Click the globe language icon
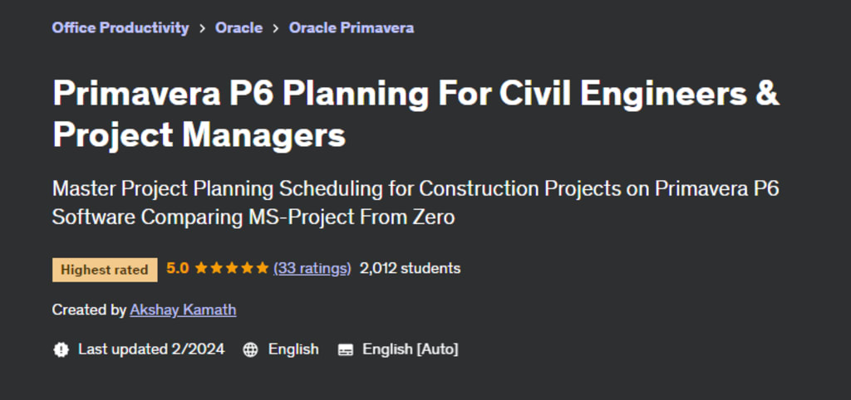Image resolution: width=851 pixels, height=400 pixels. [x=250, y=349]
